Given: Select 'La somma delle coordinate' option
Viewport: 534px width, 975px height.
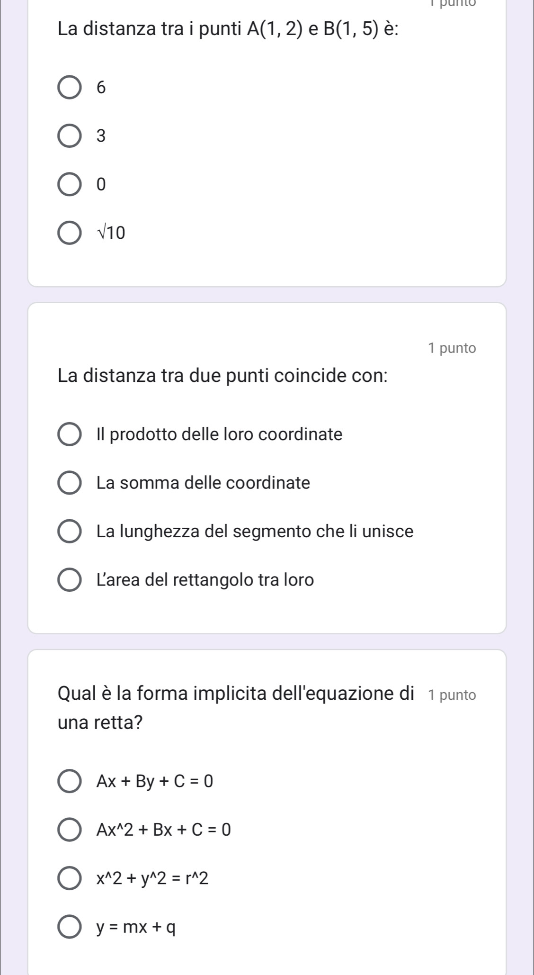Looking at the screenshot, I should point(69,483).
